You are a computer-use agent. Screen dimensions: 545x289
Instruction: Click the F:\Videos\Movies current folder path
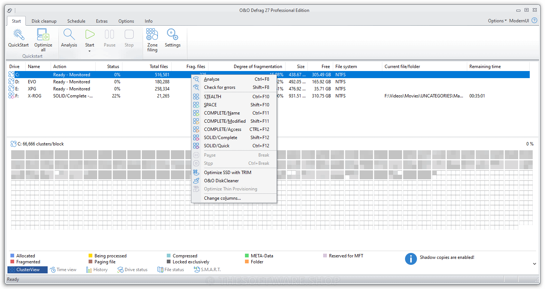pyautogui.click(x=424, y=96)
